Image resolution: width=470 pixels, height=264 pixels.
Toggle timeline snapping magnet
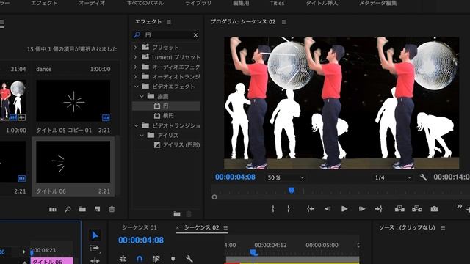coord(140,259)
